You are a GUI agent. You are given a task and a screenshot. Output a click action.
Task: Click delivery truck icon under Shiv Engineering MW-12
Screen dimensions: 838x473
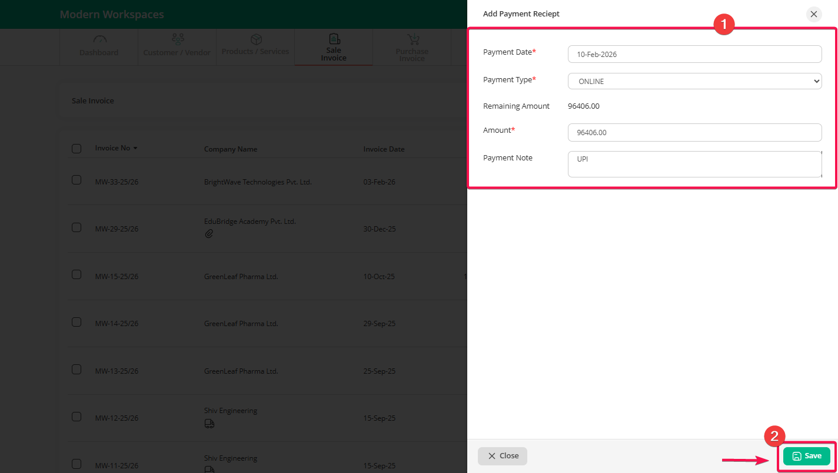(209, 423)
